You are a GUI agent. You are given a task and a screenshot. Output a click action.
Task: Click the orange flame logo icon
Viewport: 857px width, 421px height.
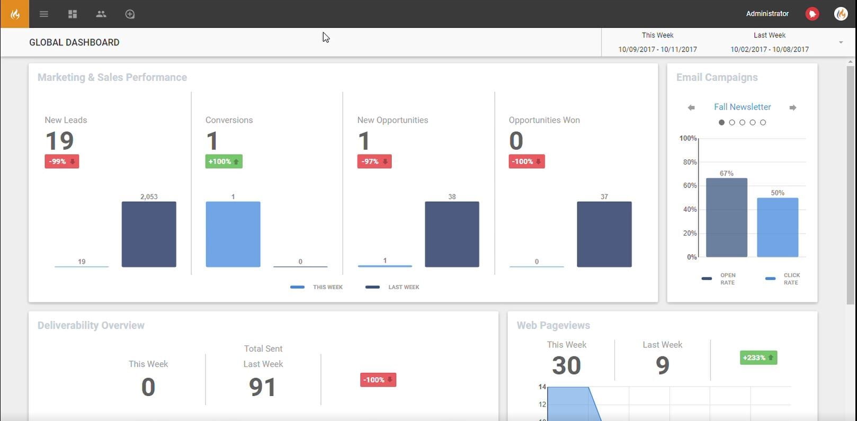coord(14,14)
